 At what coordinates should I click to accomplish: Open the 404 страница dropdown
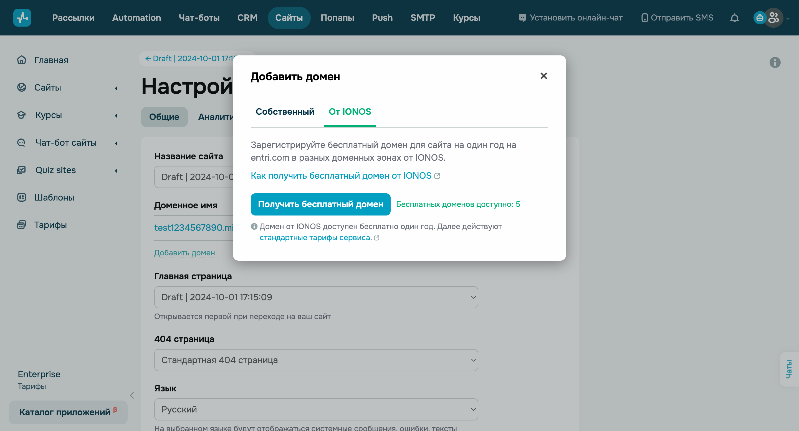coord(316,360)
